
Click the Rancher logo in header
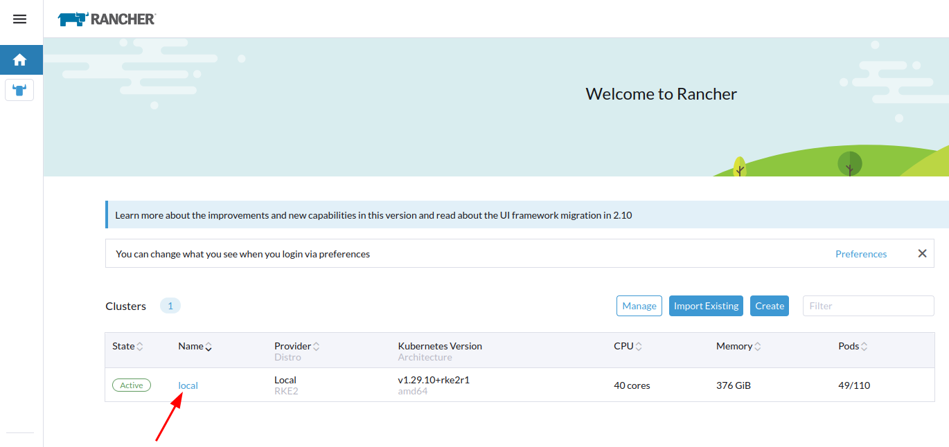pyautogui.click(x=107, y=19)
